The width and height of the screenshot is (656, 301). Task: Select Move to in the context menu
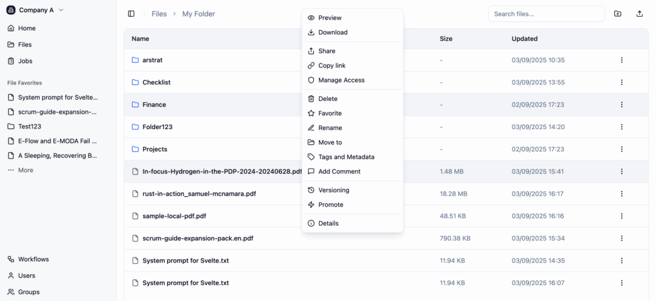click(352, 143)
